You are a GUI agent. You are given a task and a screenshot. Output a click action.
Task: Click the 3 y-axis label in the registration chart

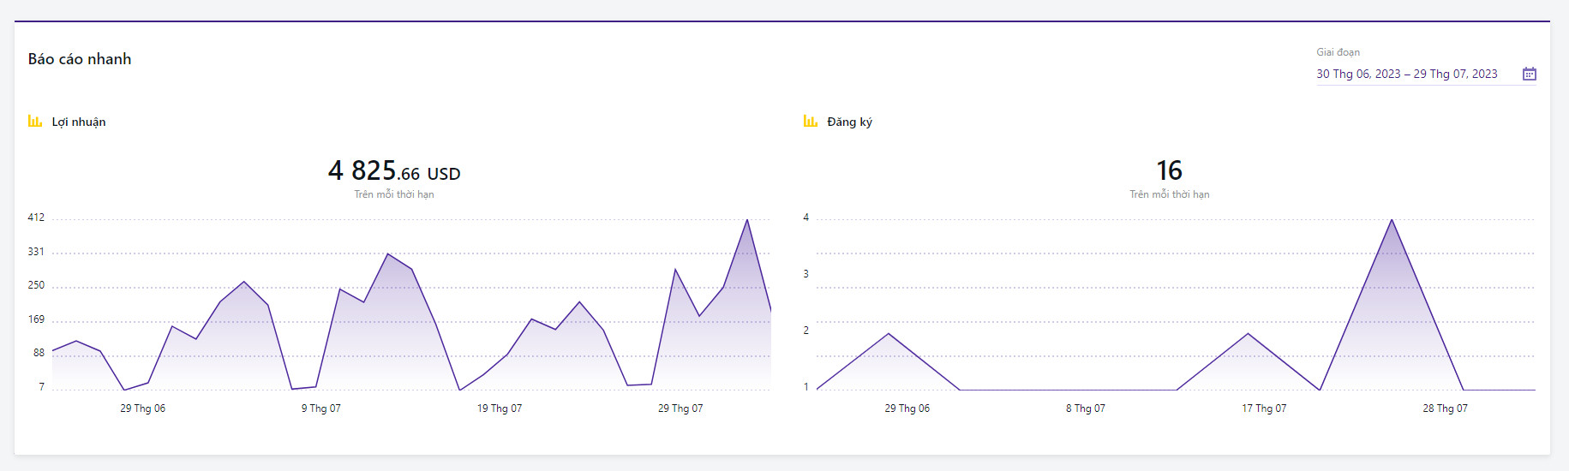tap(805, 274)
